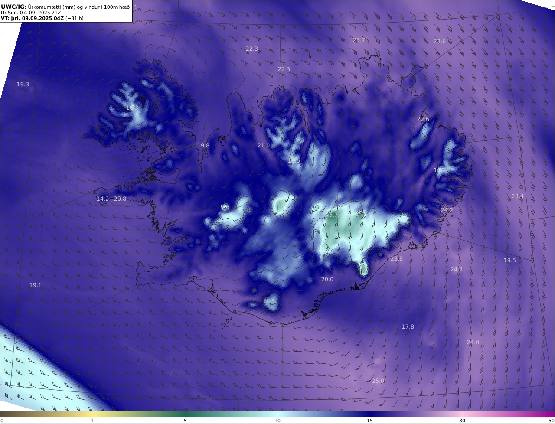Click the 21.0 value on the map
555x424 pixels.
[x=263, y=146]
